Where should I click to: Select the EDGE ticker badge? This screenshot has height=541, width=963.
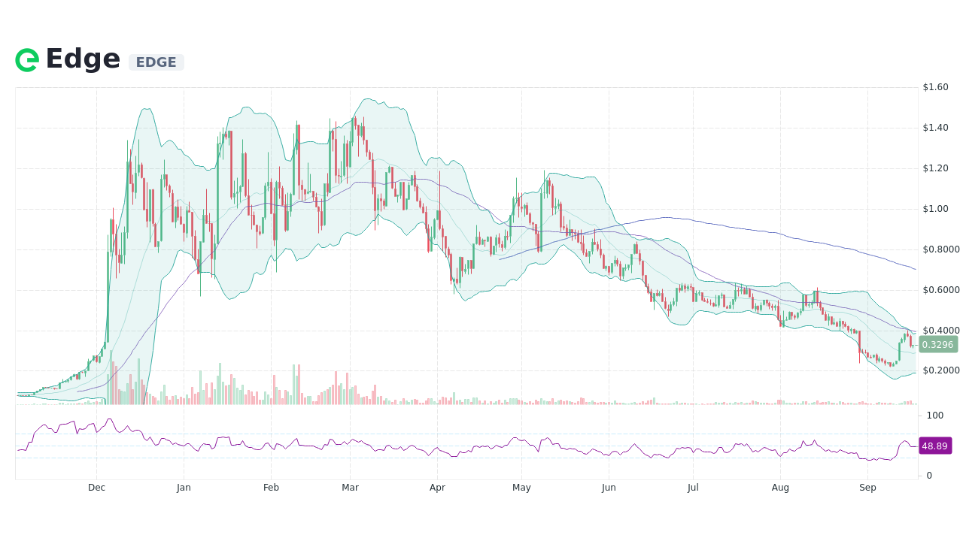(156, 62)
